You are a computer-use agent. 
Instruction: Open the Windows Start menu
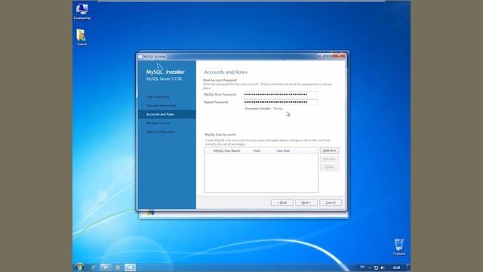click(x=79, y=267)
